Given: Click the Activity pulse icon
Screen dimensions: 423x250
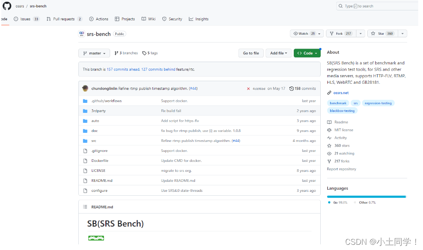Looking at the screenshot, I should click(x=329, y=138).
